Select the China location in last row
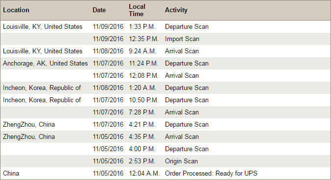The height and width of the screenshot is (180, 331). click(x=11, y=174)
